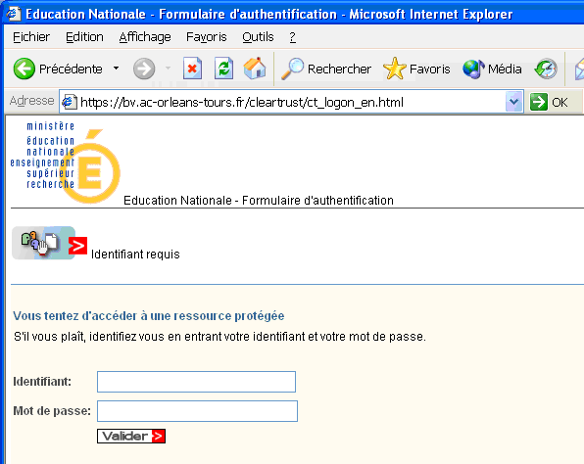
Task: Open Favoris star toolbar button
Action: click(416, 69)
